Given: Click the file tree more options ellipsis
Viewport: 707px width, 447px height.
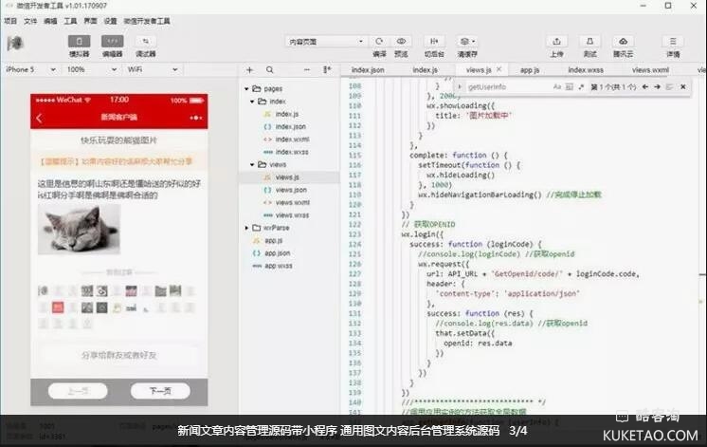Looking at the screenshot, I should pos(307,70).
